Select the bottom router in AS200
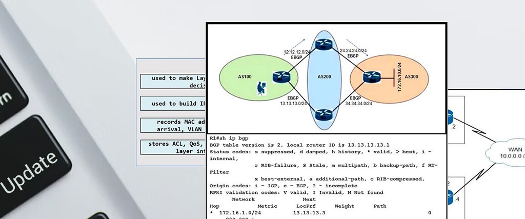Screen dimensions: 525x219 click(322, 113)
